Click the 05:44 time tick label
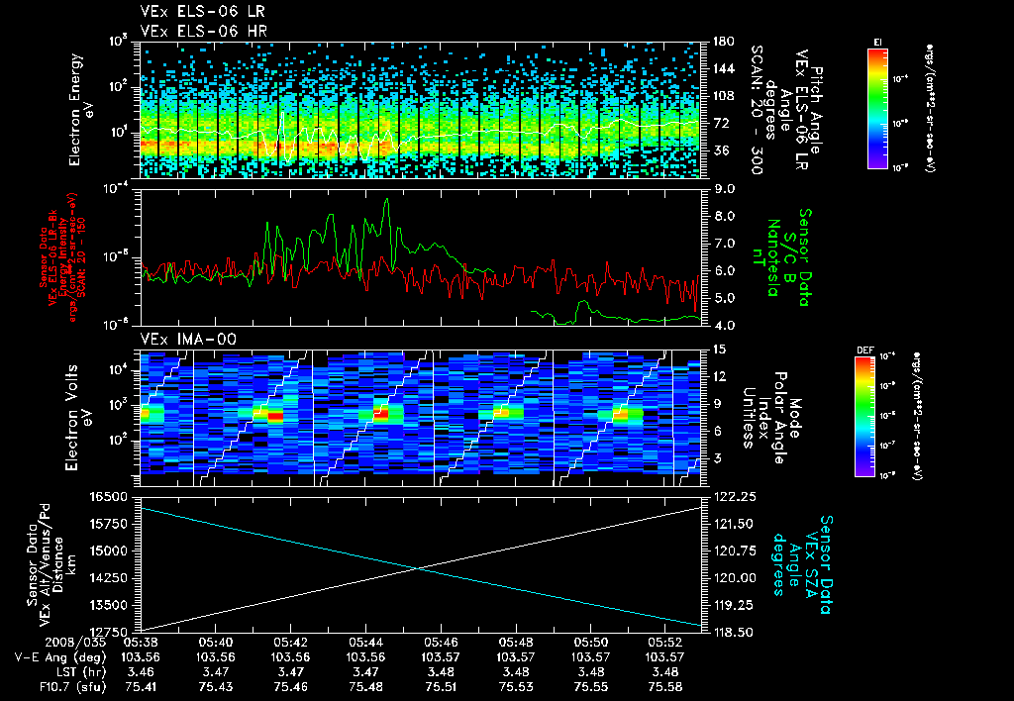Viewport: 1014px width, 701px height. tap(365, 643)
